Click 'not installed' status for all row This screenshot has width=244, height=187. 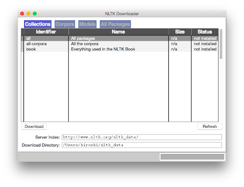pos(205,38)
